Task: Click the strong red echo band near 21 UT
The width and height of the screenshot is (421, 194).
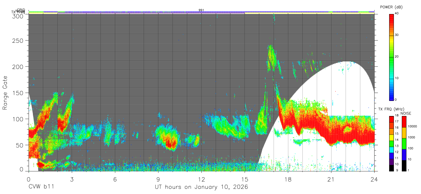Action: tap(331, 133)
